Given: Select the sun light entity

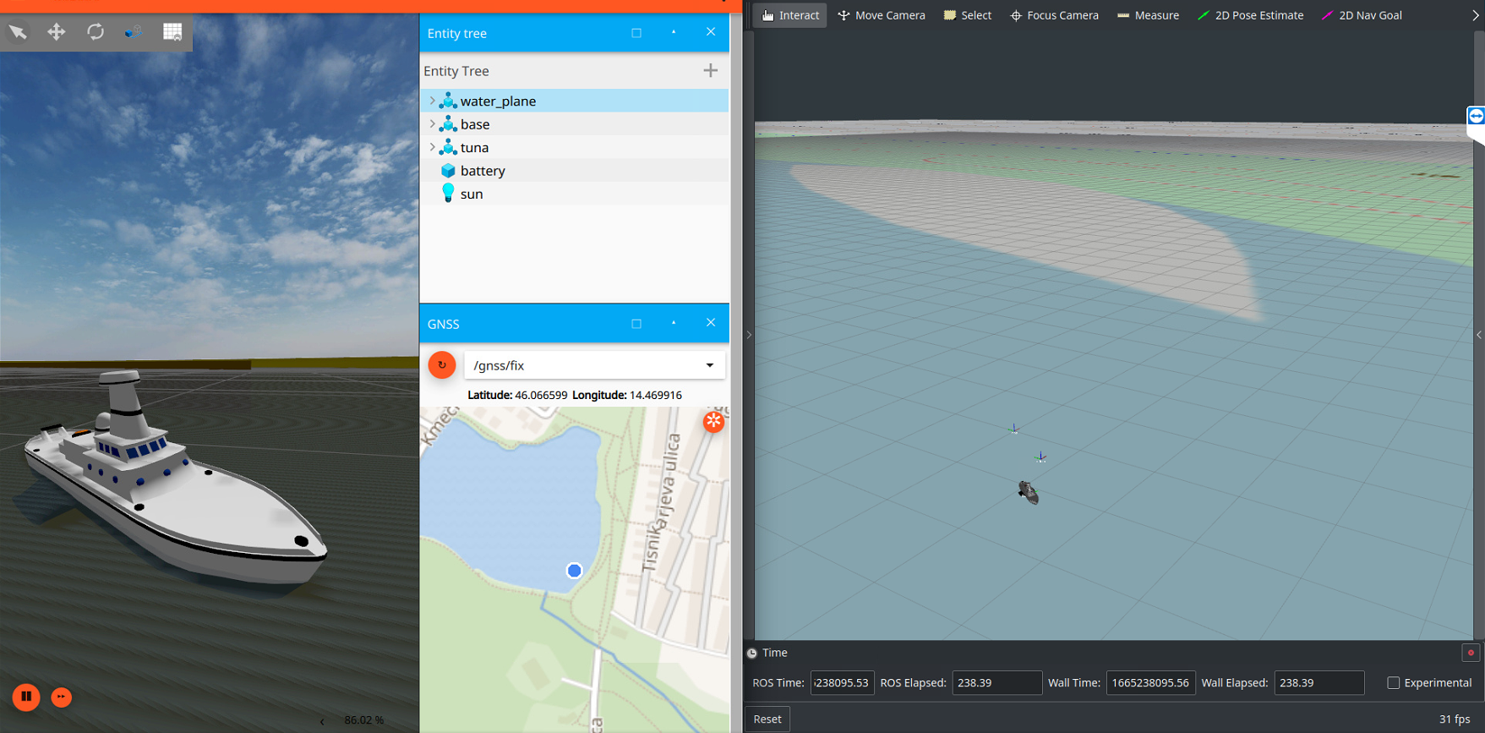Looking at the screenshot, I should (574, 194).
